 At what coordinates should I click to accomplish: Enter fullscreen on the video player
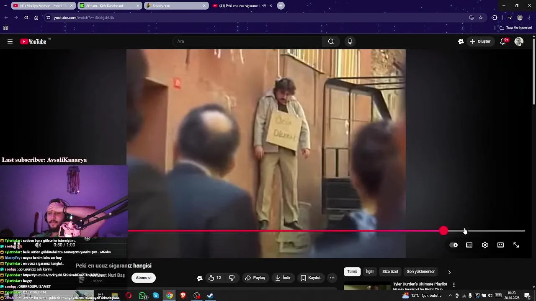coord(516,245)
